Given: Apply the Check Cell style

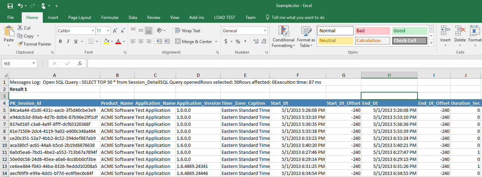Looking at the screenshot, I should pos(410,41).
